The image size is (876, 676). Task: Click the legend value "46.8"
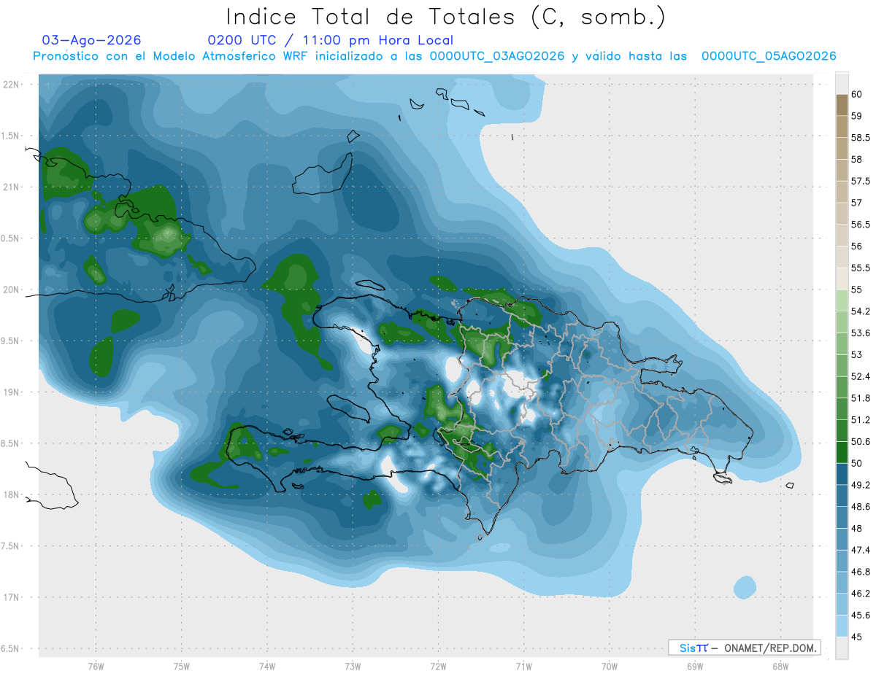860,572
